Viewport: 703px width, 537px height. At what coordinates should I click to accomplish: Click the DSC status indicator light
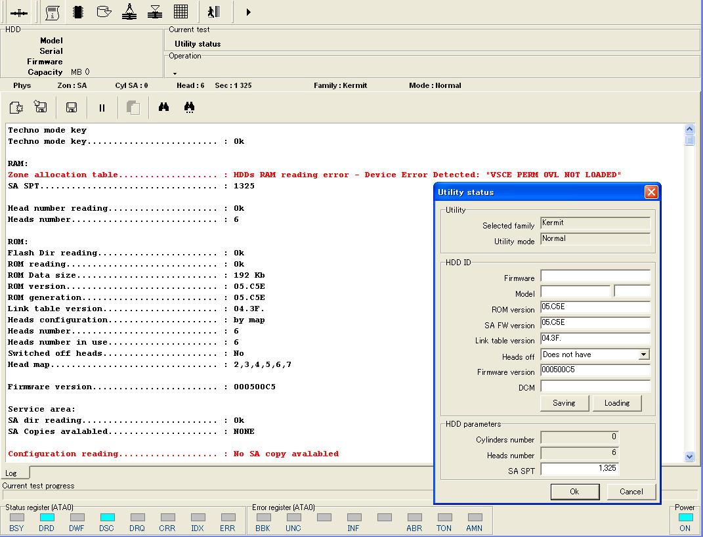click(x=107, y=517)
